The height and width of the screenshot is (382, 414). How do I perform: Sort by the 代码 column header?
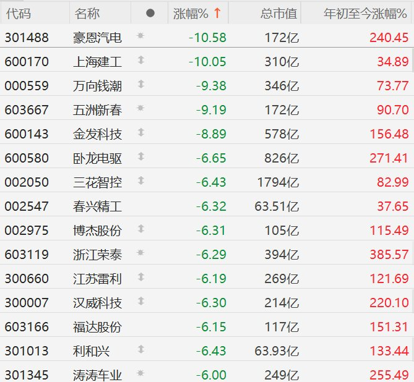tap(19, 14)
